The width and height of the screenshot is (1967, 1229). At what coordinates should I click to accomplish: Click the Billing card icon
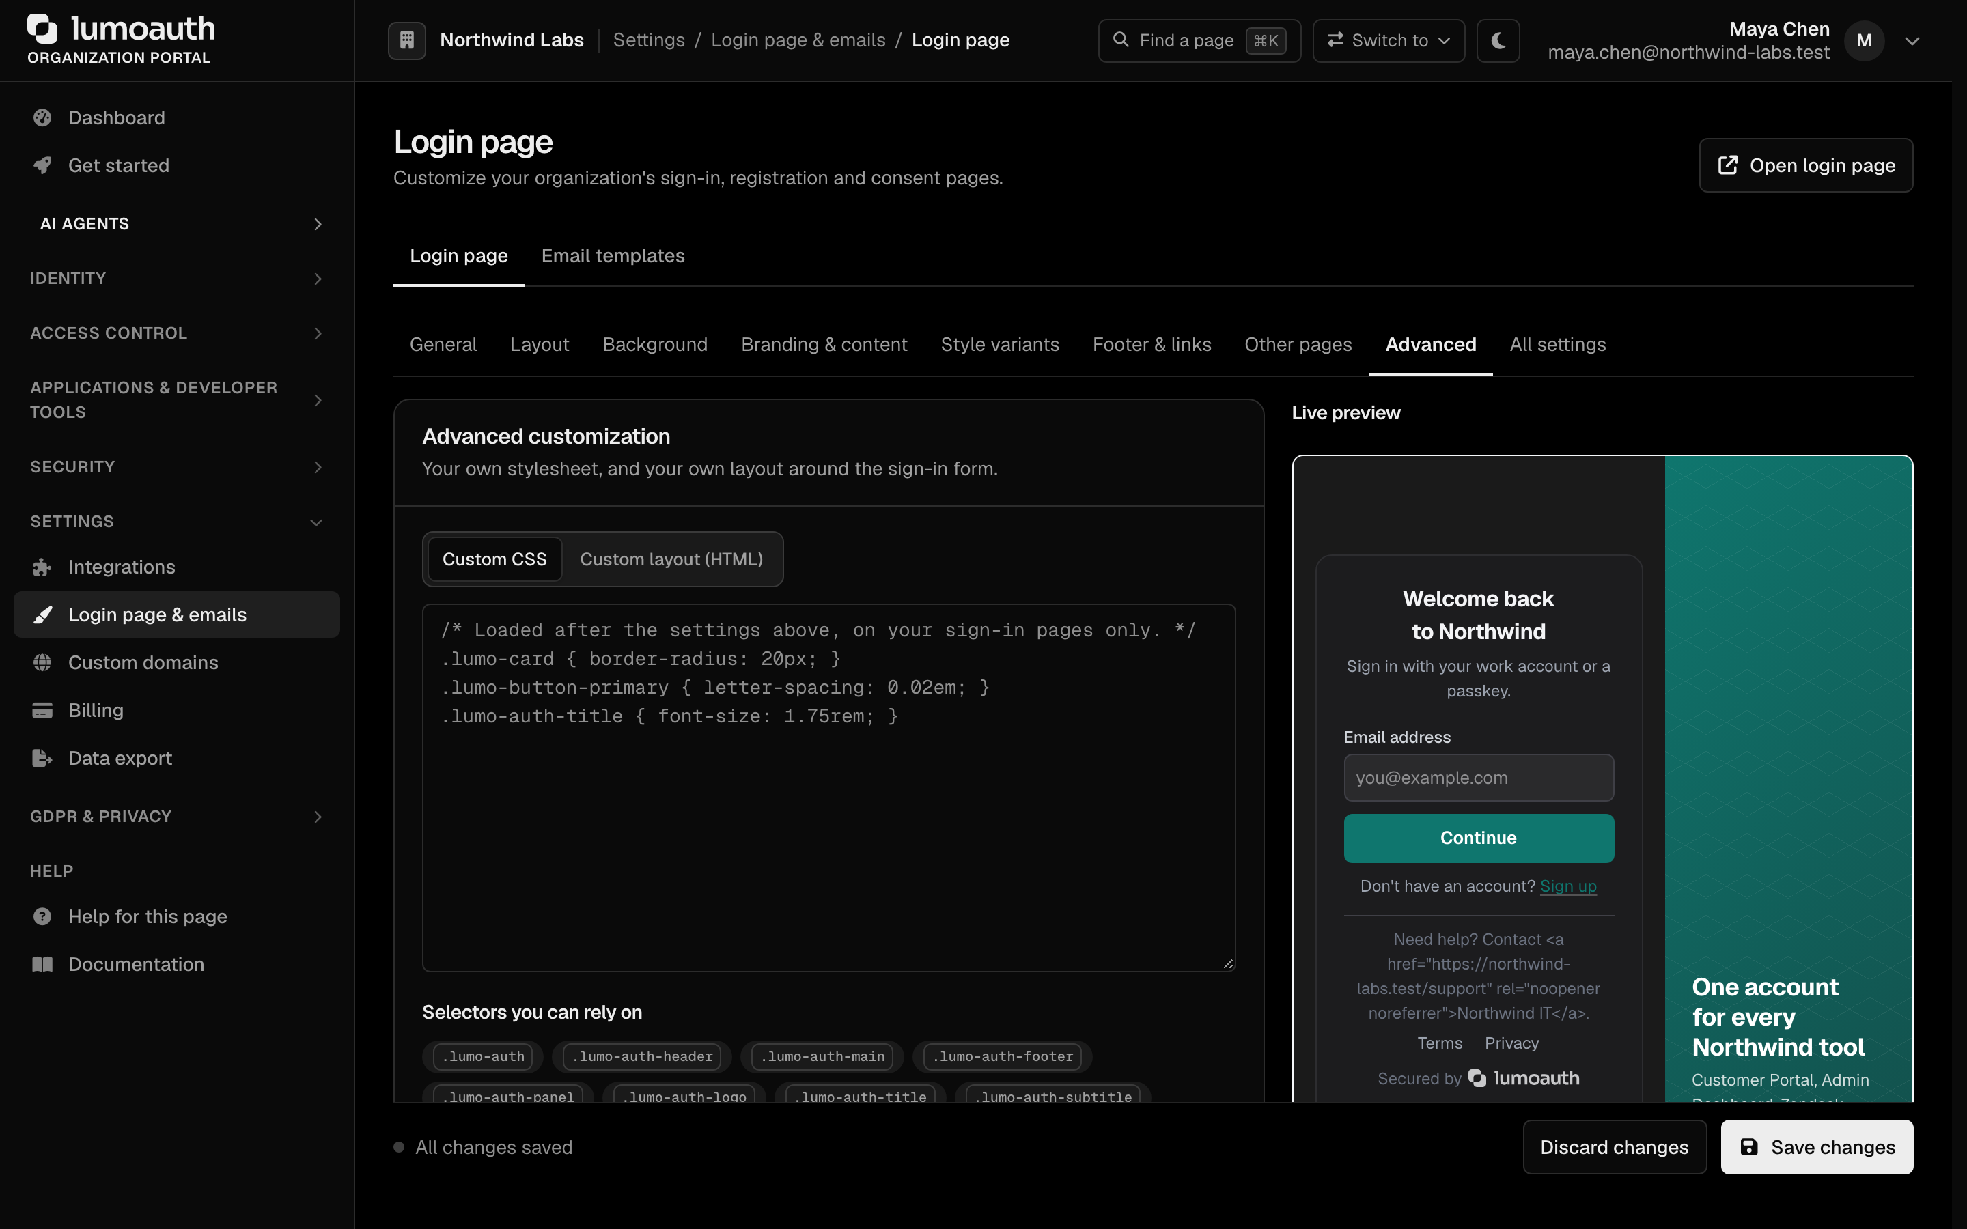tap(42, 710)
